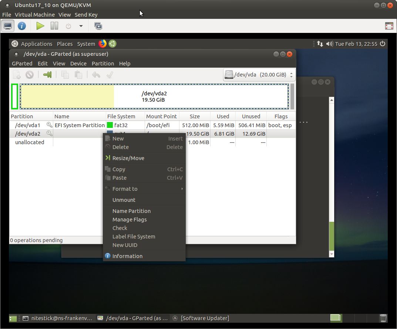The height and width of the screenshot is (329, 397).
Task: Choose Information in the context menu
Action: pyautogui.click(x=144, y=256)
